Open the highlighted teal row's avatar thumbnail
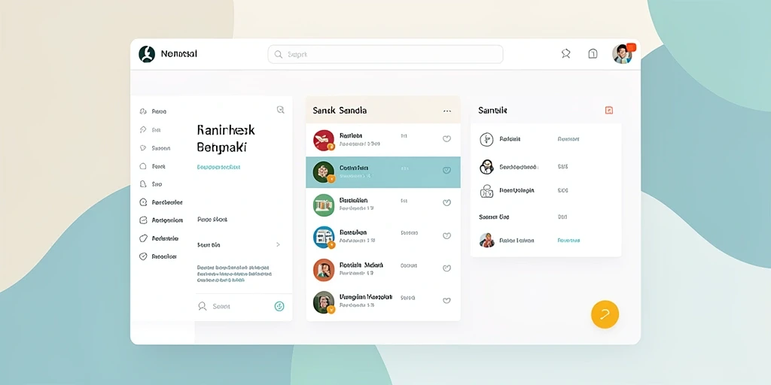The width and height of the screenshot is (771, 385). pos(324,172)
